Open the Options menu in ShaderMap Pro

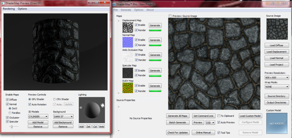coord(139,10)
